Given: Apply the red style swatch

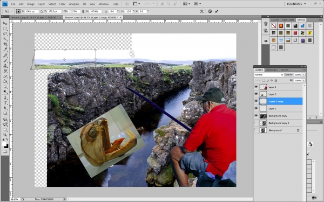Looking at the screenshot, I should tap(295, 33).
